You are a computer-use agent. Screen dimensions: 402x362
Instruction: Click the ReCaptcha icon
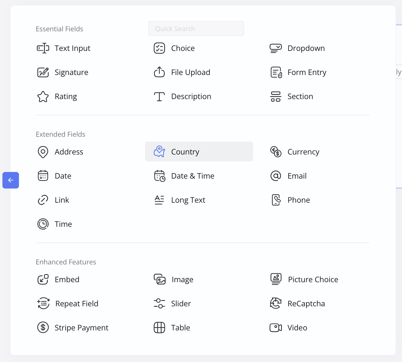(276, 304)
